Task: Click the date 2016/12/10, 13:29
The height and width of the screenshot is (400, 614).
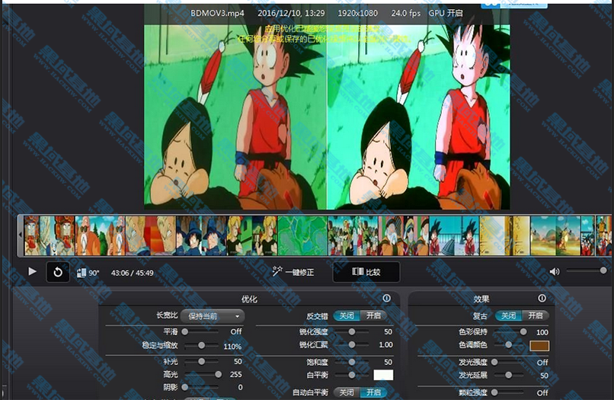Action: point(291,13)
